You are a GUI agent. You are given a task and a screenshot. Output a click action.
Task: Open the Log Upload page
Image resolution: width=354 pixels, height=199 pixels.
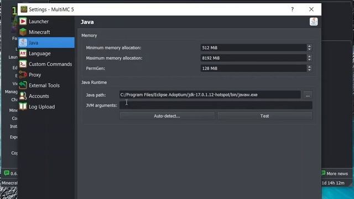point(46,107)
